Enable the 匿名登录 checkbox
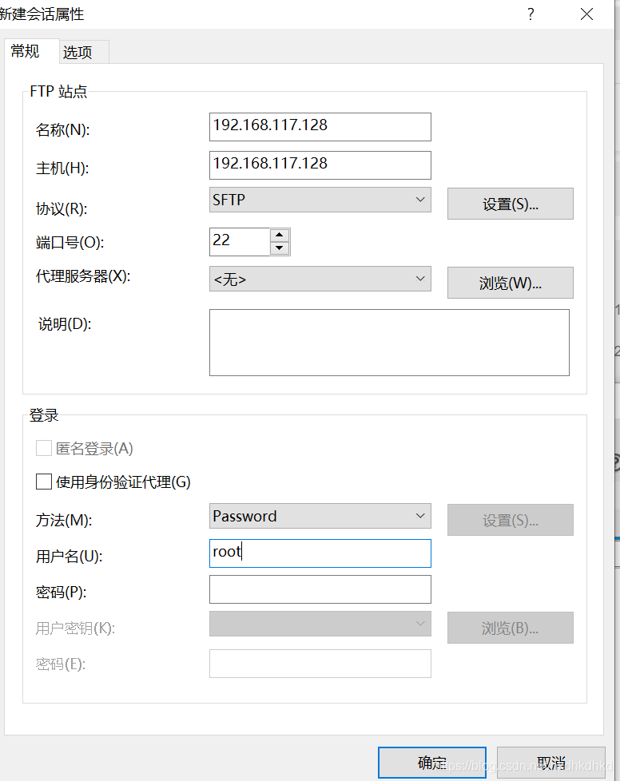Screen dimensions: 620x781 [44, 448]
